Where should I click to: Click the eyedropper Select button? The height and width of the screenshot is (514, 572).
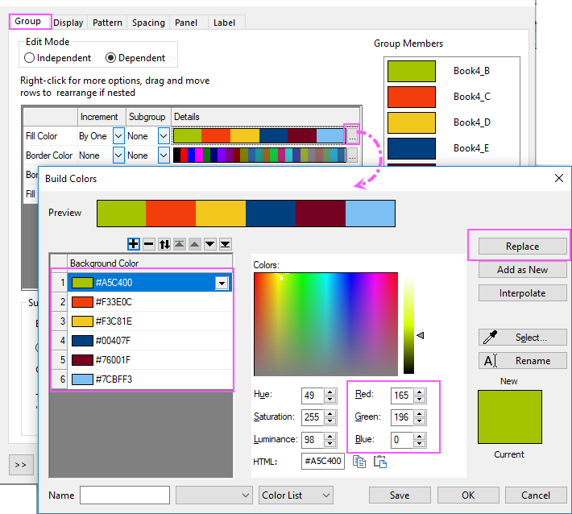tap(522, 338)
